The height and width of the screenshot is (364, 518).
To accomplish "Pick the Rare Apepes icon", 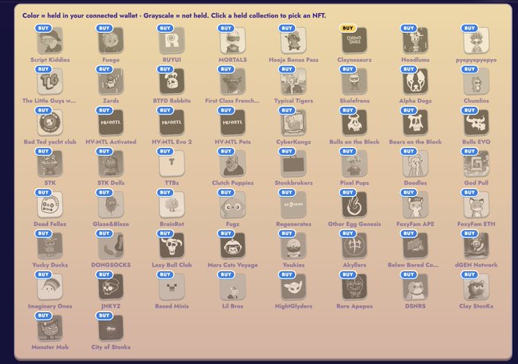I will [x=354, y=287].
